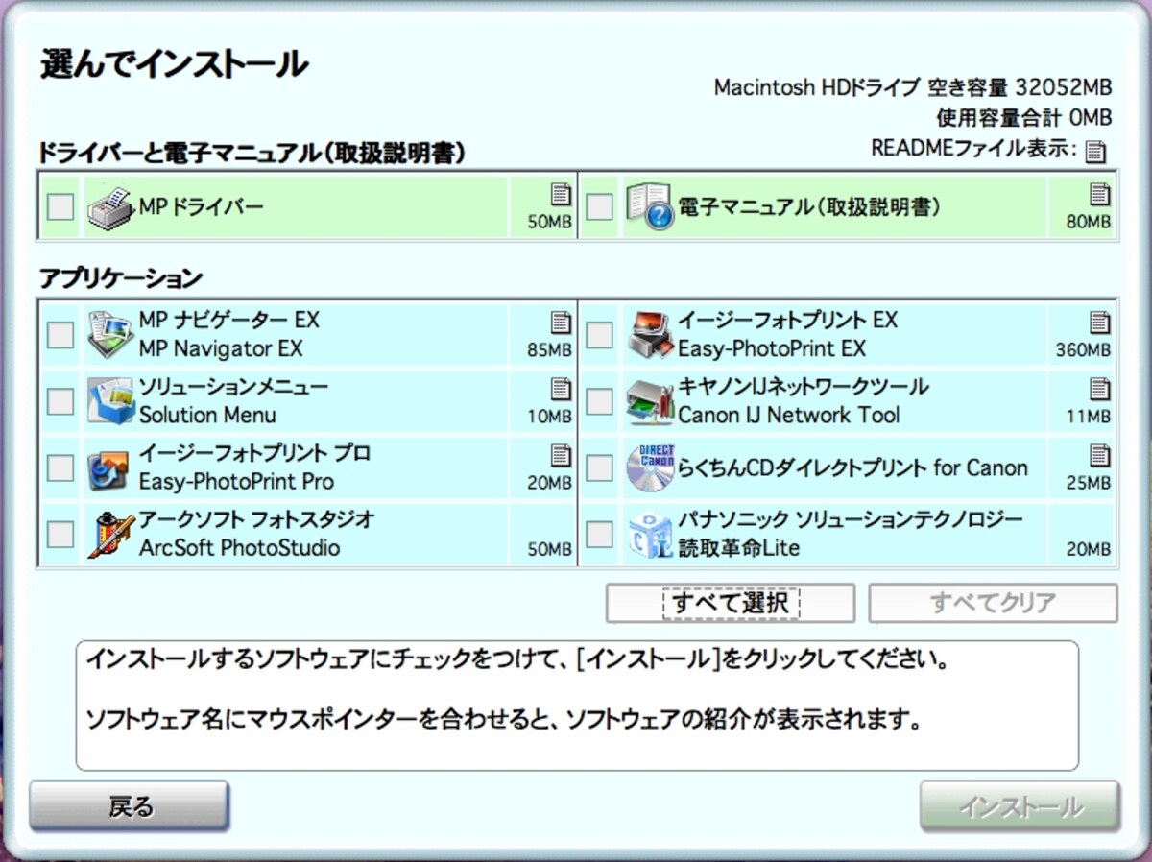Click the MP ドライバー label text
1152x862 pixels.
point(201,206)
